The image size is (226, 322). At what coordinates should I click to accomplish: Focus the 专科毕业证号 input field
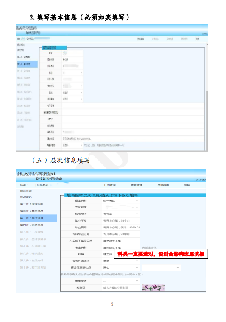click(x=120, y=234)
